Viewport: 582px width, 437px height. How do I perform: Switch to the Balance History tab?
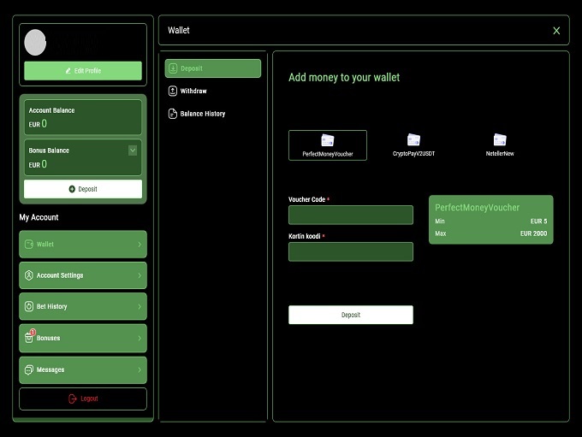[x=202, y=114]
